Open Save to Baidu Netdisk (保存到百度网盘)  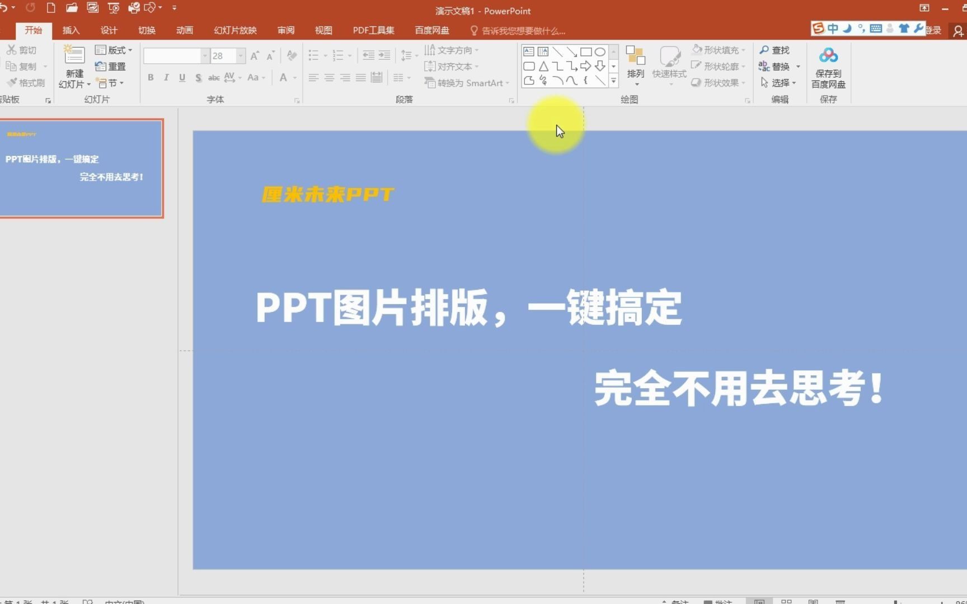click(x=828, y=67)
